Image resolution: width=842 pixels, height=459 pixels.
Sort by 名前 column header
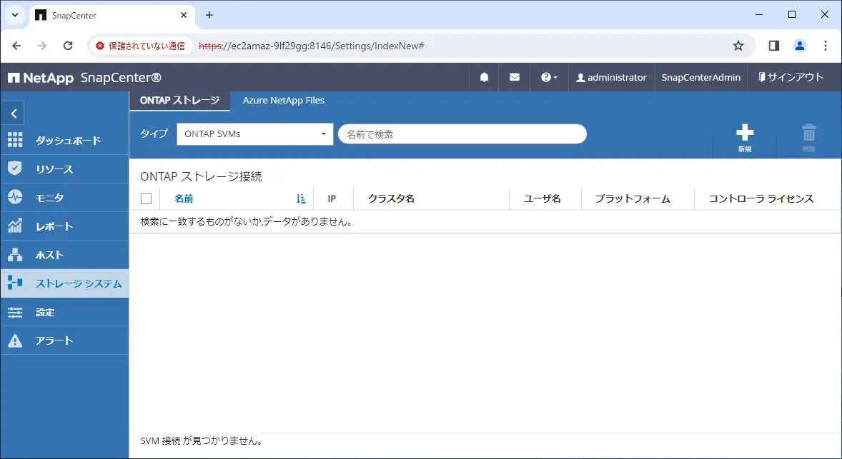tap(184, 199)
